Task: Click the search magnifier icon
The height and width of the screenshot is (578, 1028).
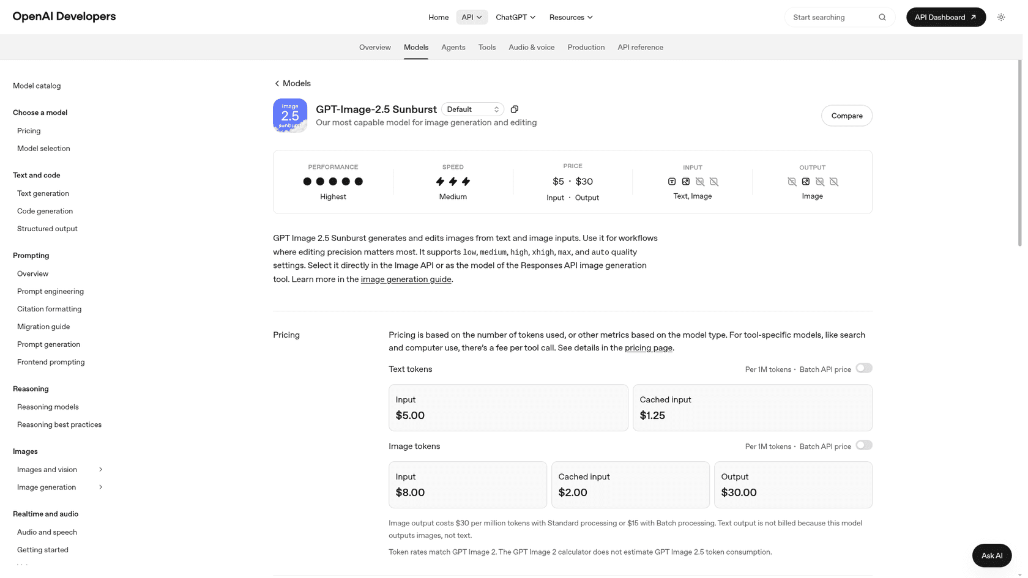Action: [x=882, y=17]
